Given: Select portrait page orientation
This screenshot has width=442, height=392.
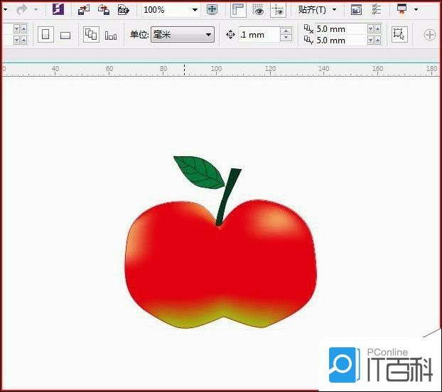Looking at the screenshot, I should (x=45, y=35).
